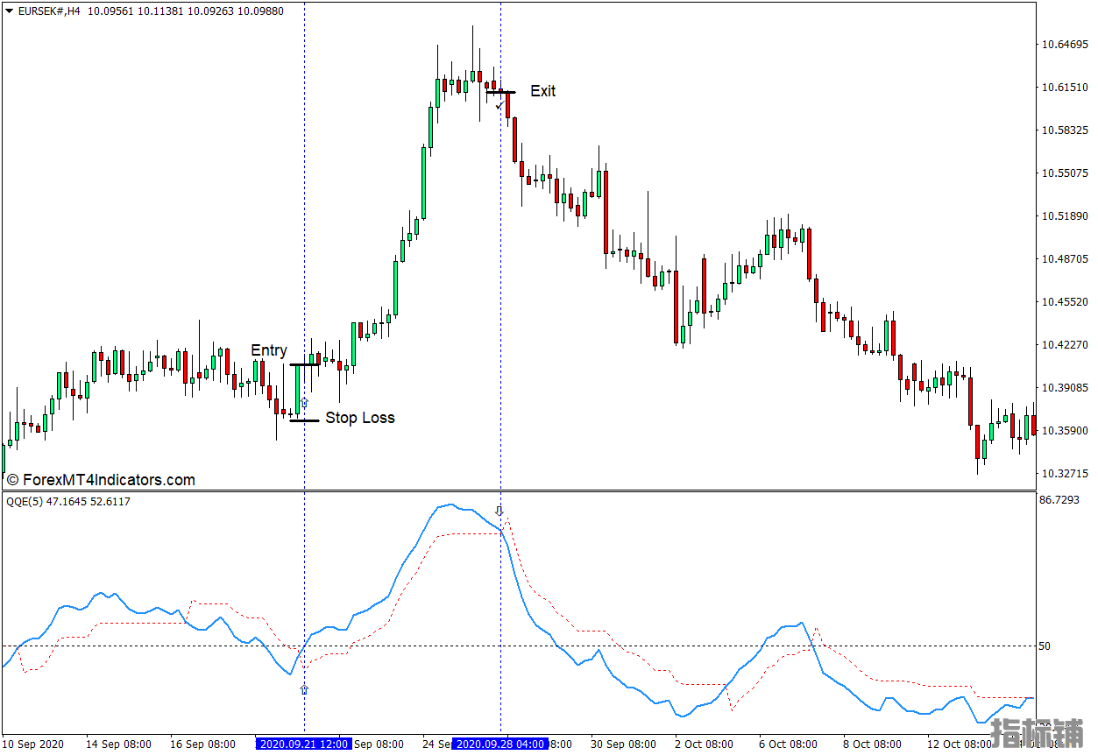The height and width of the screenshot is (755, 1098).
Task: Click the 10 Sep 2020 time axis label
Action: coord(33,744)
